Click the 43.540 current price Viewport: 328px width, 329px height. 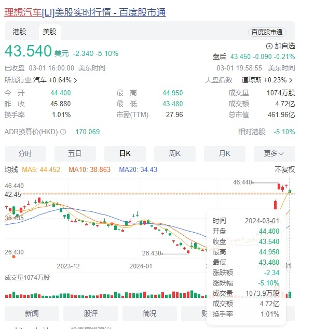pyautogui.click(x=28, y=51)
